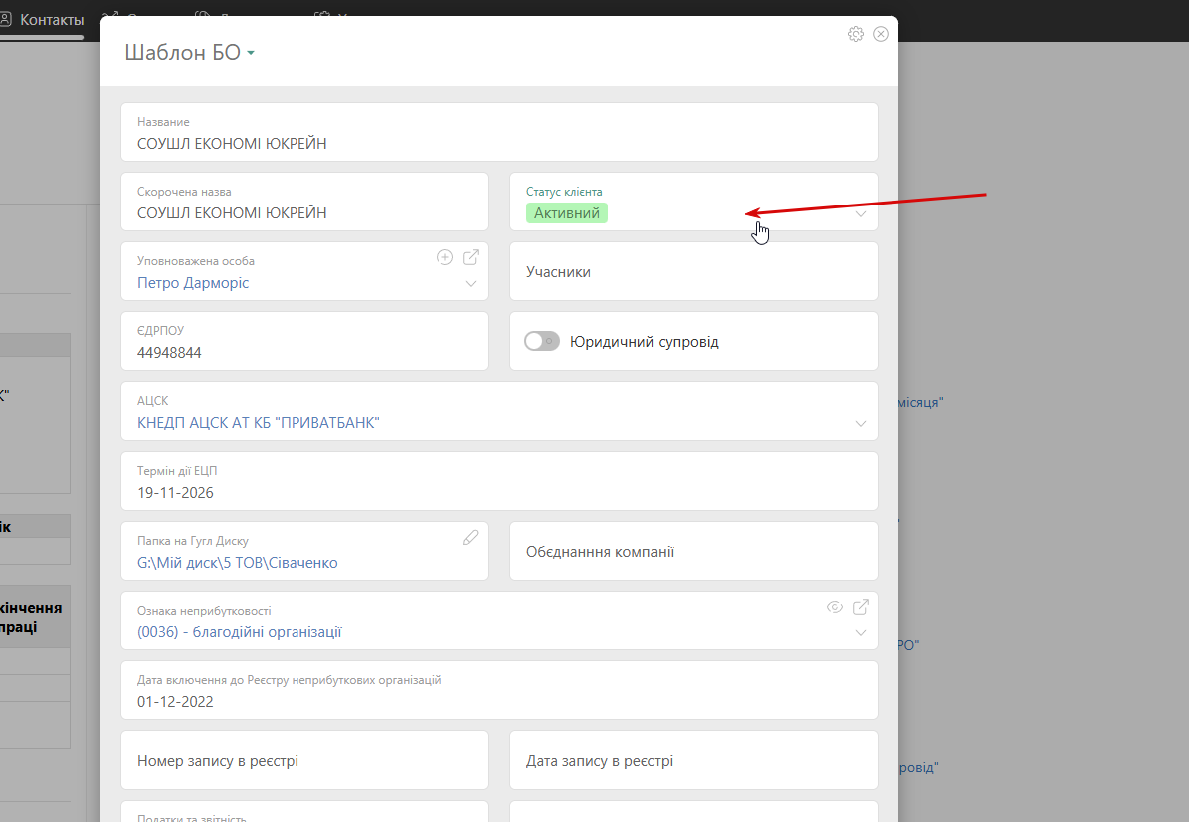Open Петро Дарморіс record in new window

(471, 257)
